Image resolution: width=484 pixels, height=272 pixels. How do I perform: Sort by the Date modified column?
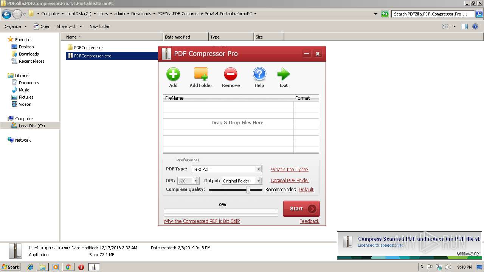pyautogui.click(x=186, y=37)
